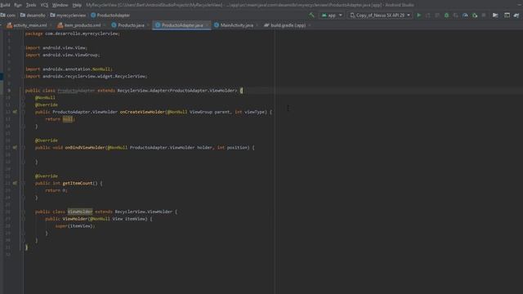Viewport: 523px width, 294px height.
Task: Click the Apply Changes and Restart Activity icon
Action: [x=428, y=16]
